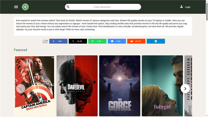Share via Telegram button

point(156,41)
